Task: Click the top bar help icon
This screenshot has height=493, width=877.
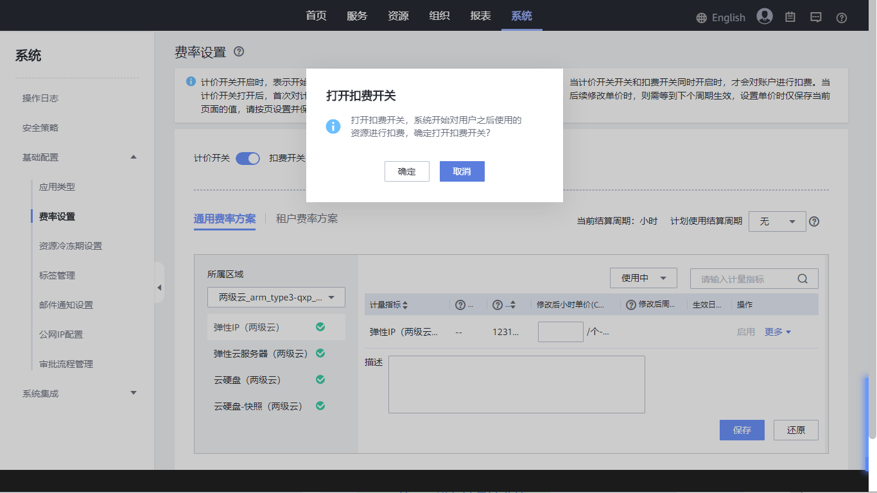Action: point(842,18)
